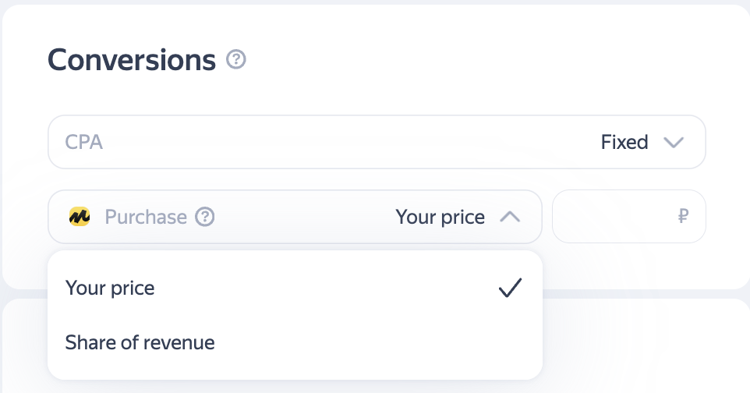Click the ruble currency symbol
The height and width of the screenshot is (393, 750).
tap(683, 217)
